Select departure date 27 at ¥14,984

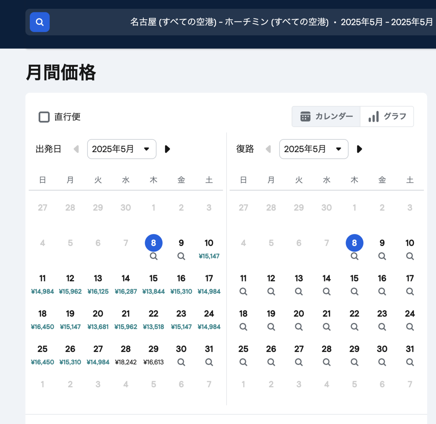98,355
